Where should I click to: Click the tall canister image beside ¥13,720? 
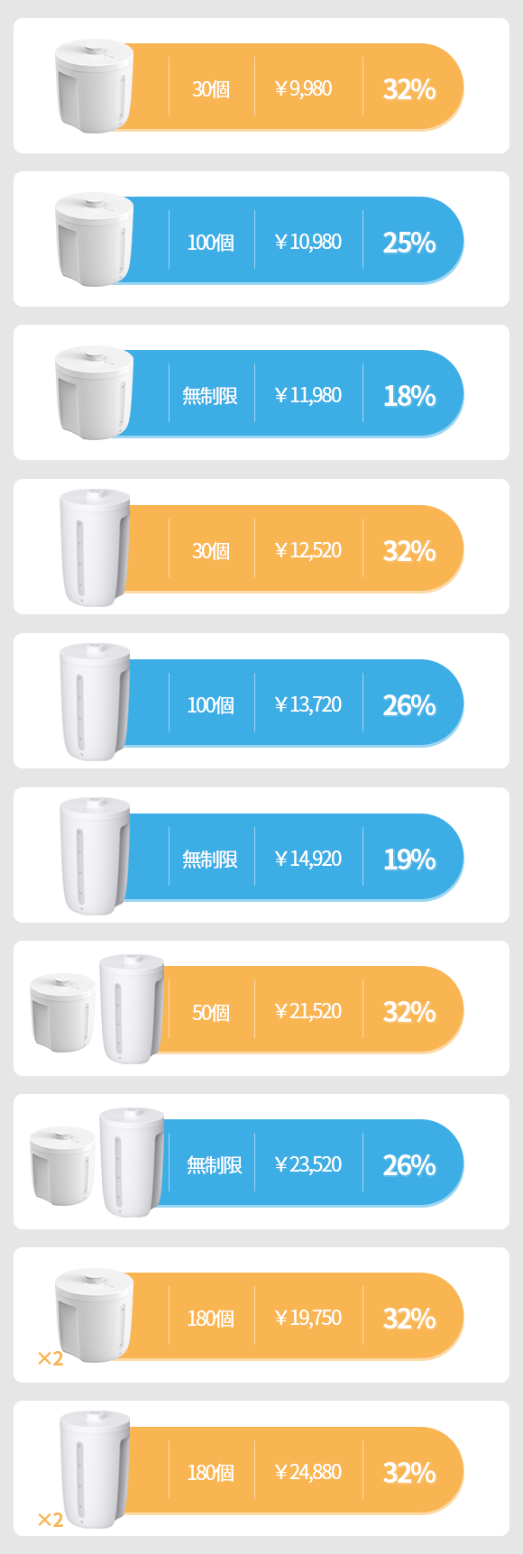(x=95, y=702)
